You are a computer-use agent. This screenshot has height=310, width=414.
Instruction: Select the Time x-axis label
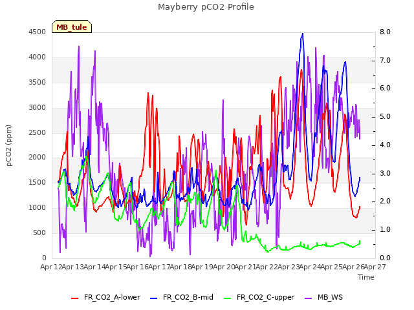366,277
